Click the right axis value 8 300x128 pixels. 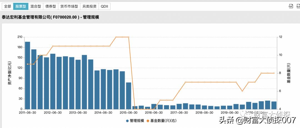click(x=279, y=73)
